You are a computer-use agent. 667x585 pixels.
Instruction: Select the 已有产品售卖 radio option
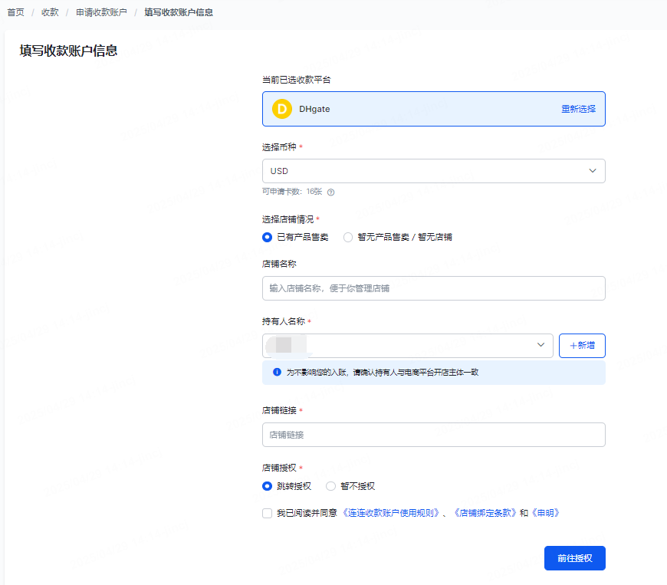point(268,238)
